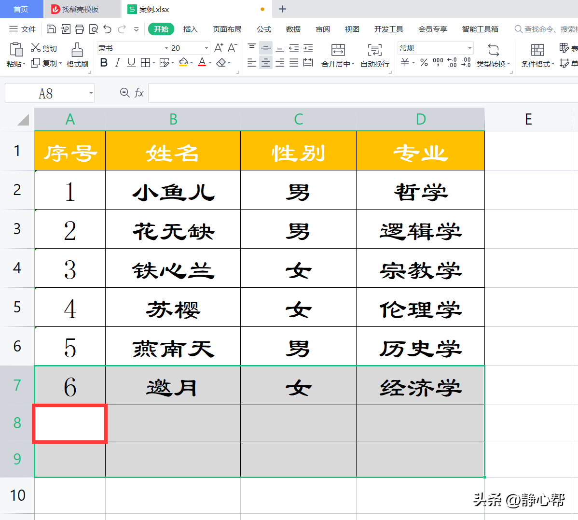Align text to top of cell
The height and width of the screenshot is (520, 578).
click(x=252, y=48)
